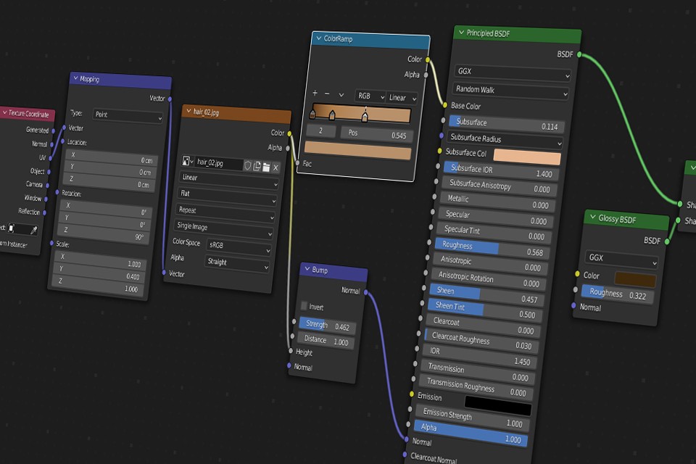The image size is (696, 464).
Task: Click the new image copy icon
Action: pyautogui.click(x=257, y=167)
